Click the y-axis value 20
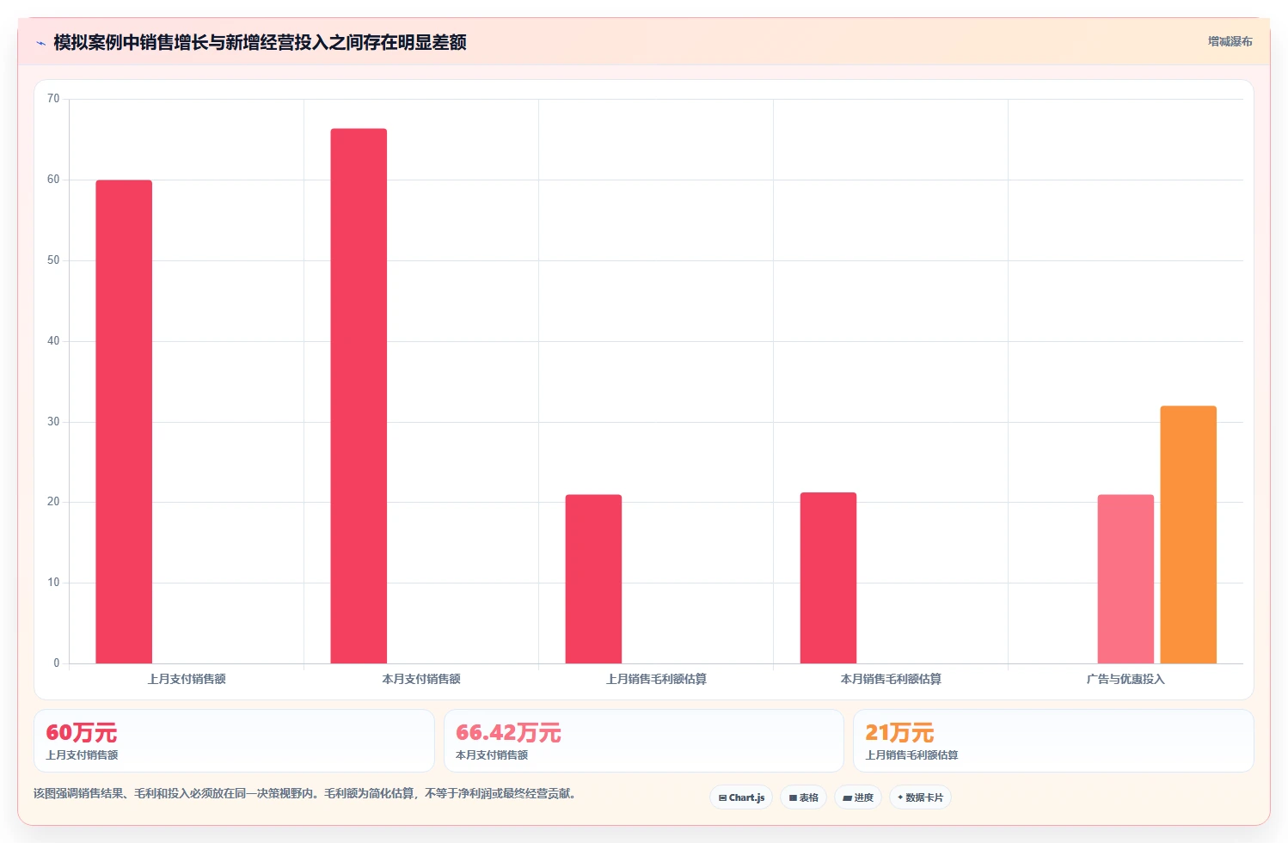This screenshot has width=1288, height=843. (53, 502)
